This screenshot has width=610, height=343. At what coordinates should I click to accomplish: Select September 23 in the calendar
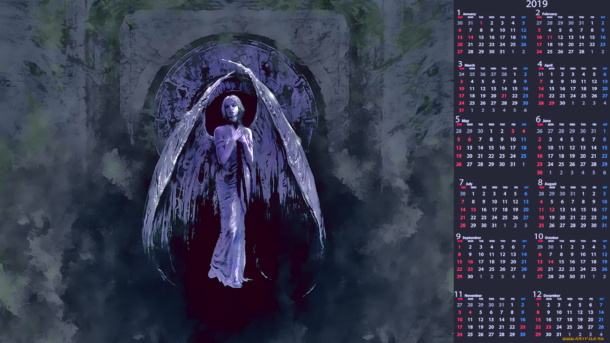(x=470, y=269)
